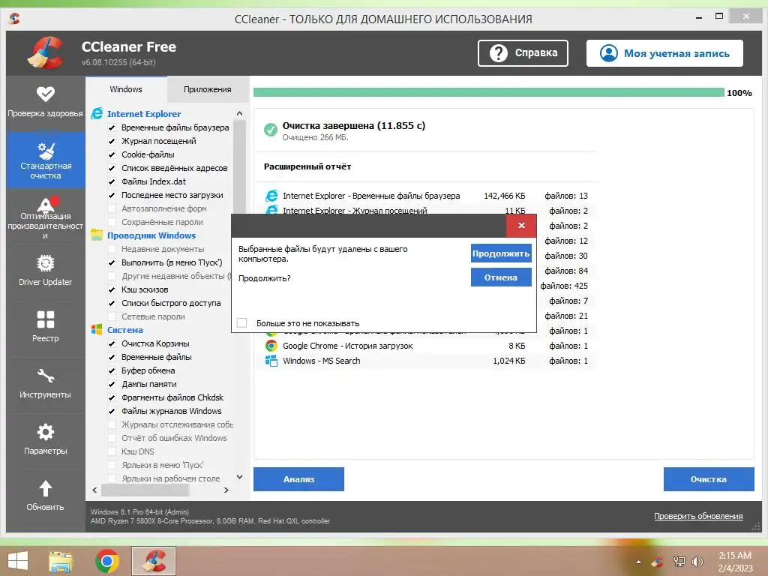Open the Health Check (Проверка здоровья) section
This screenshot has height=576, width=768.
tap(46, 102)
